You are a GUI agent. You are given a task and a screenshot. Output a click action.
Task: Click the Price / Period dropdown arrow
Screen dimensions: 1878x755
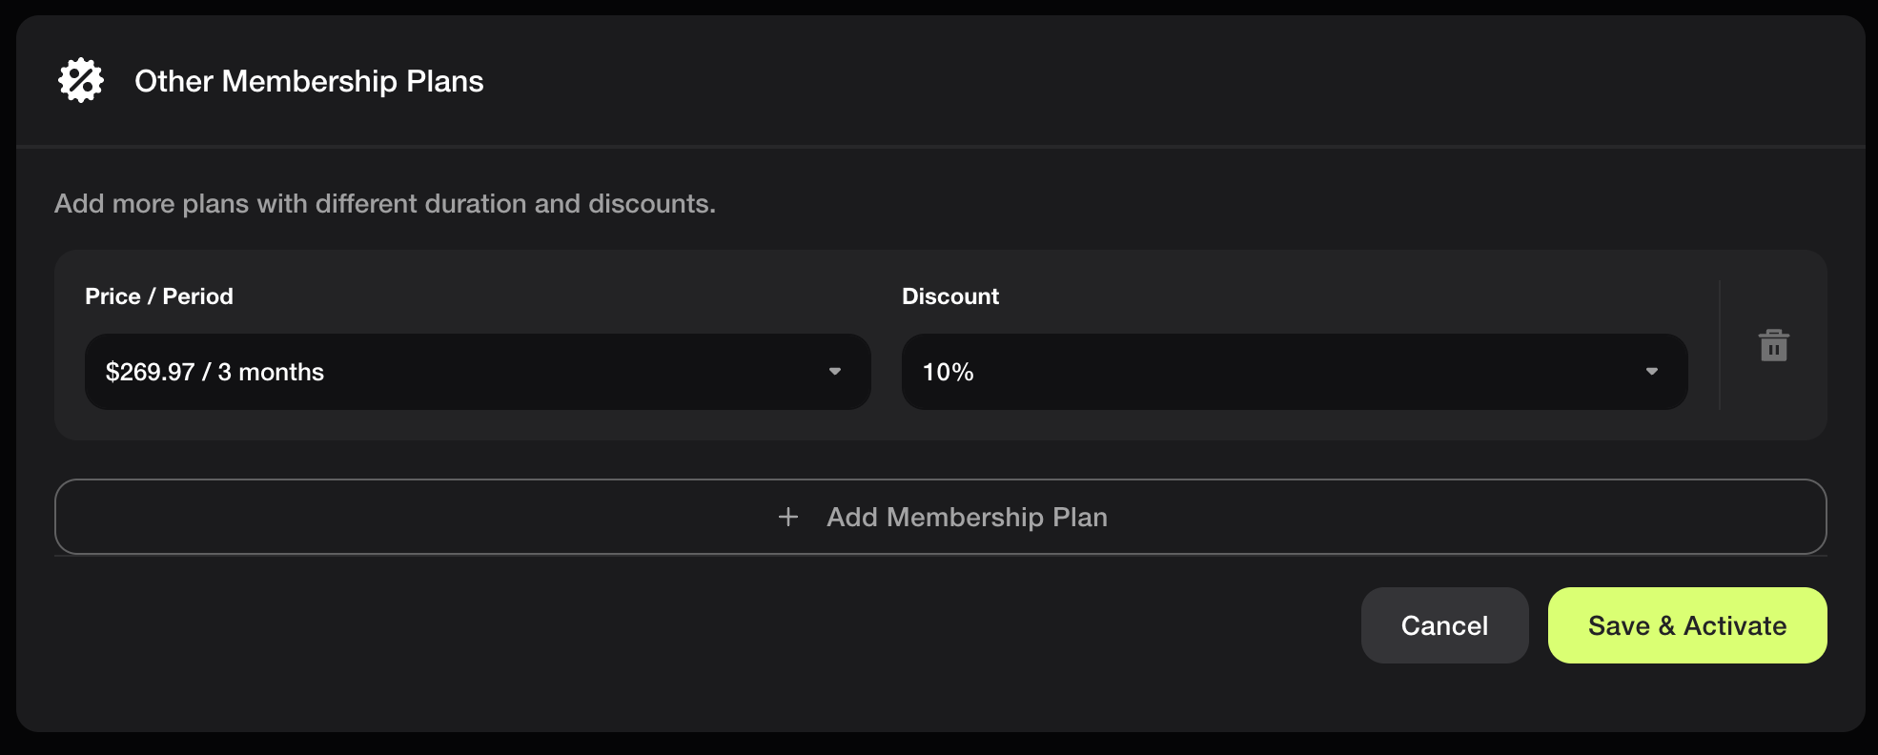coord(834,372)
